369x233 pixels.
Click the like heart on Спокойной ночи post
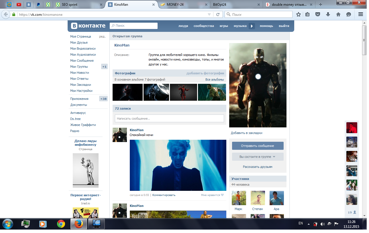click(222, 195)
